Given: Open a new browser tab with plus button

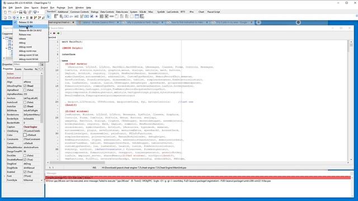Looking at the screenshot, I should 258,22.
